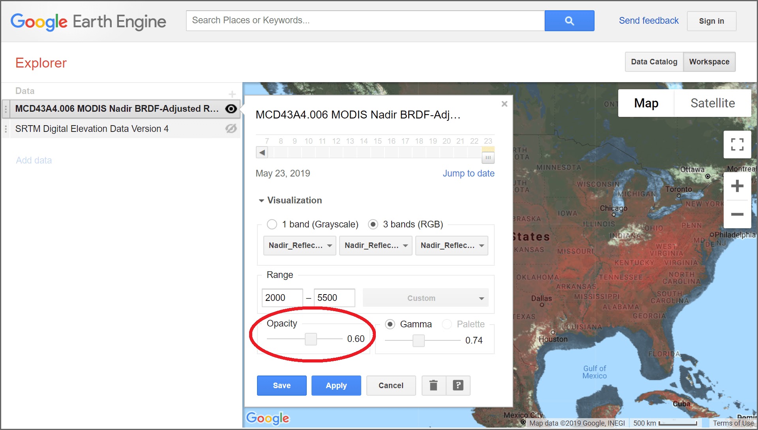This screenshot has width=758, height=430.
Task: Toggle visibility eye of MCD43A4 MODIS layer
Action: coord(231,109)
